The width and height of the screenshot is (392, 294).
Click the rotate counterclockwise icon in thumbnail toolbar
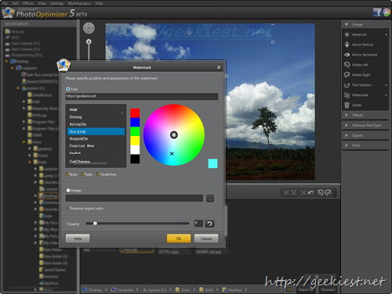(x=321, y=192)
